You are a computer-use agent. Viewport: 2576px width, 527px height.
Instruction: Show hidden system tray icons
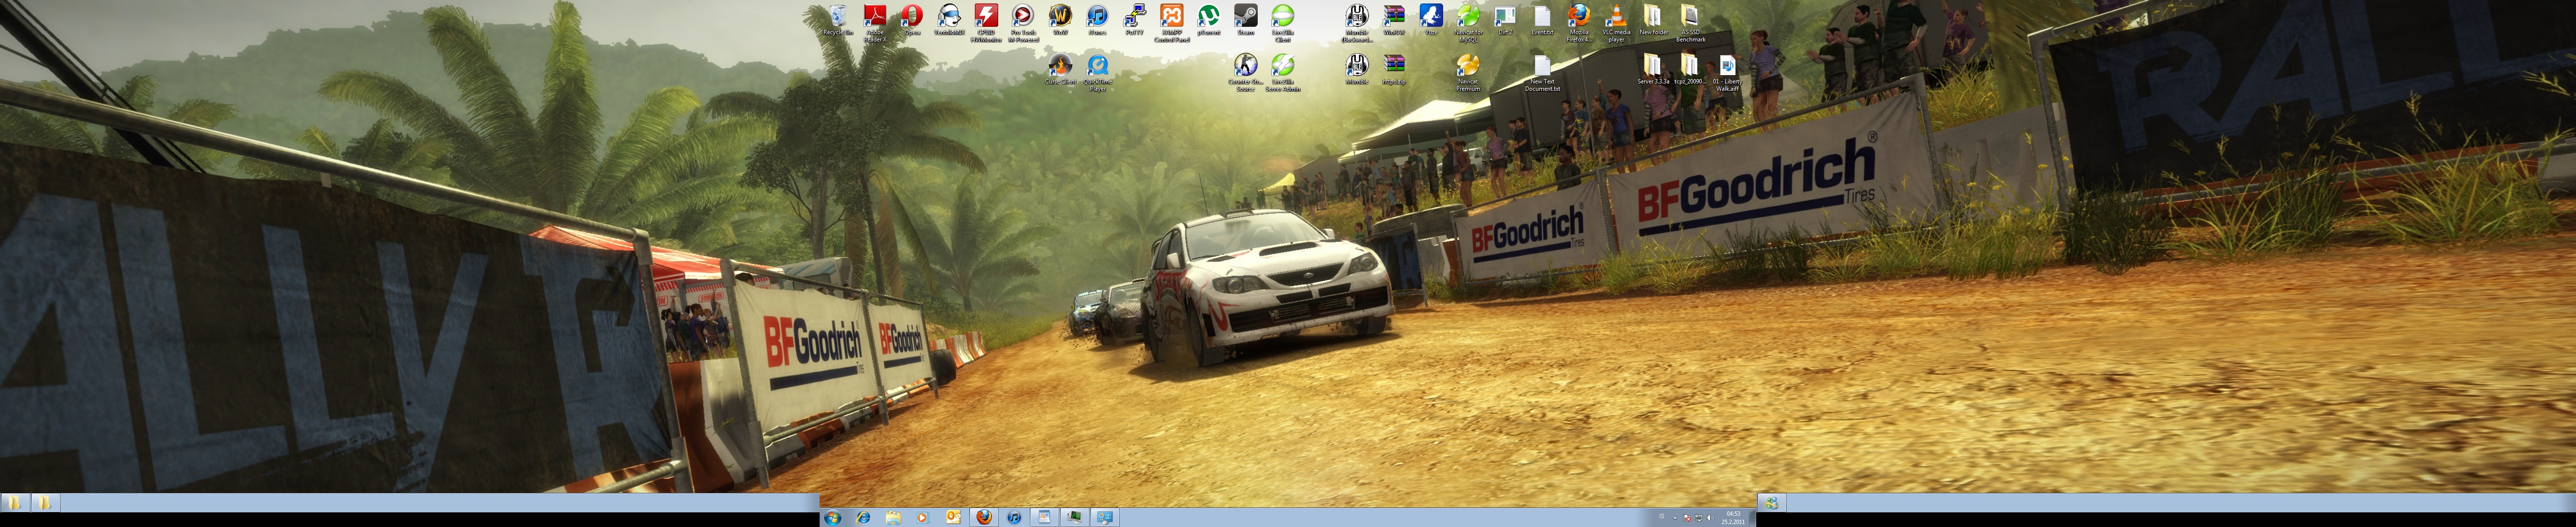(1675, 517)
